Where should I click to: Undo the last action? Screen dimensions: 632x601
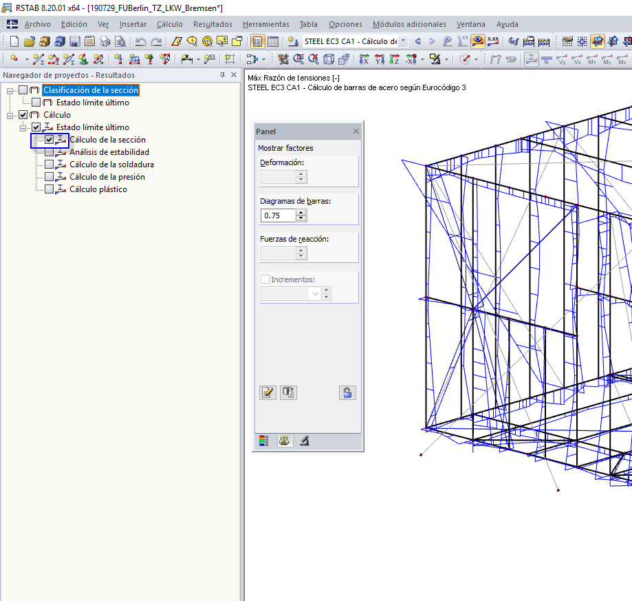click(141, 41)
